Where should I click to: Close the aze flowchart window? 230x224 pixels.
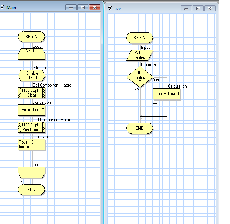click(210, 9)
